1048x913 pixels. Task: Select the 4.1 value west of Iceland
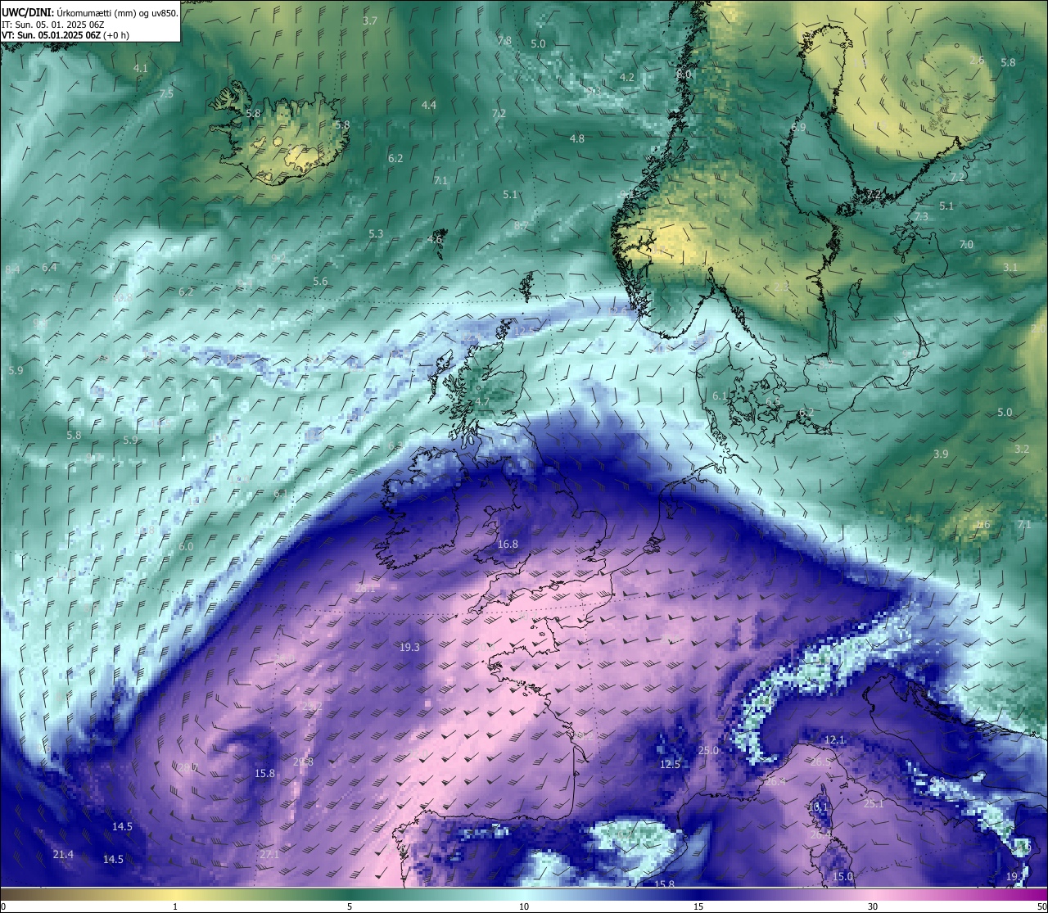pos(141,69)
